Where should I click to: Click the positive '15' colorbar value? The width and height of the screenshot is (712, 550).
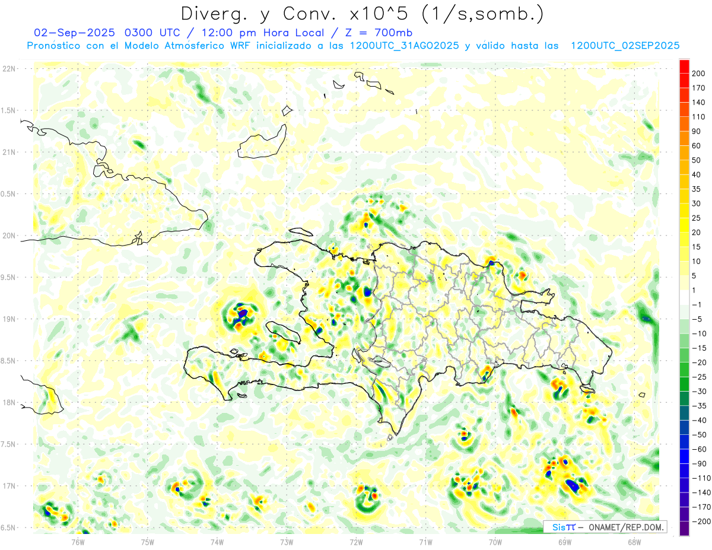tap(697, 247)
